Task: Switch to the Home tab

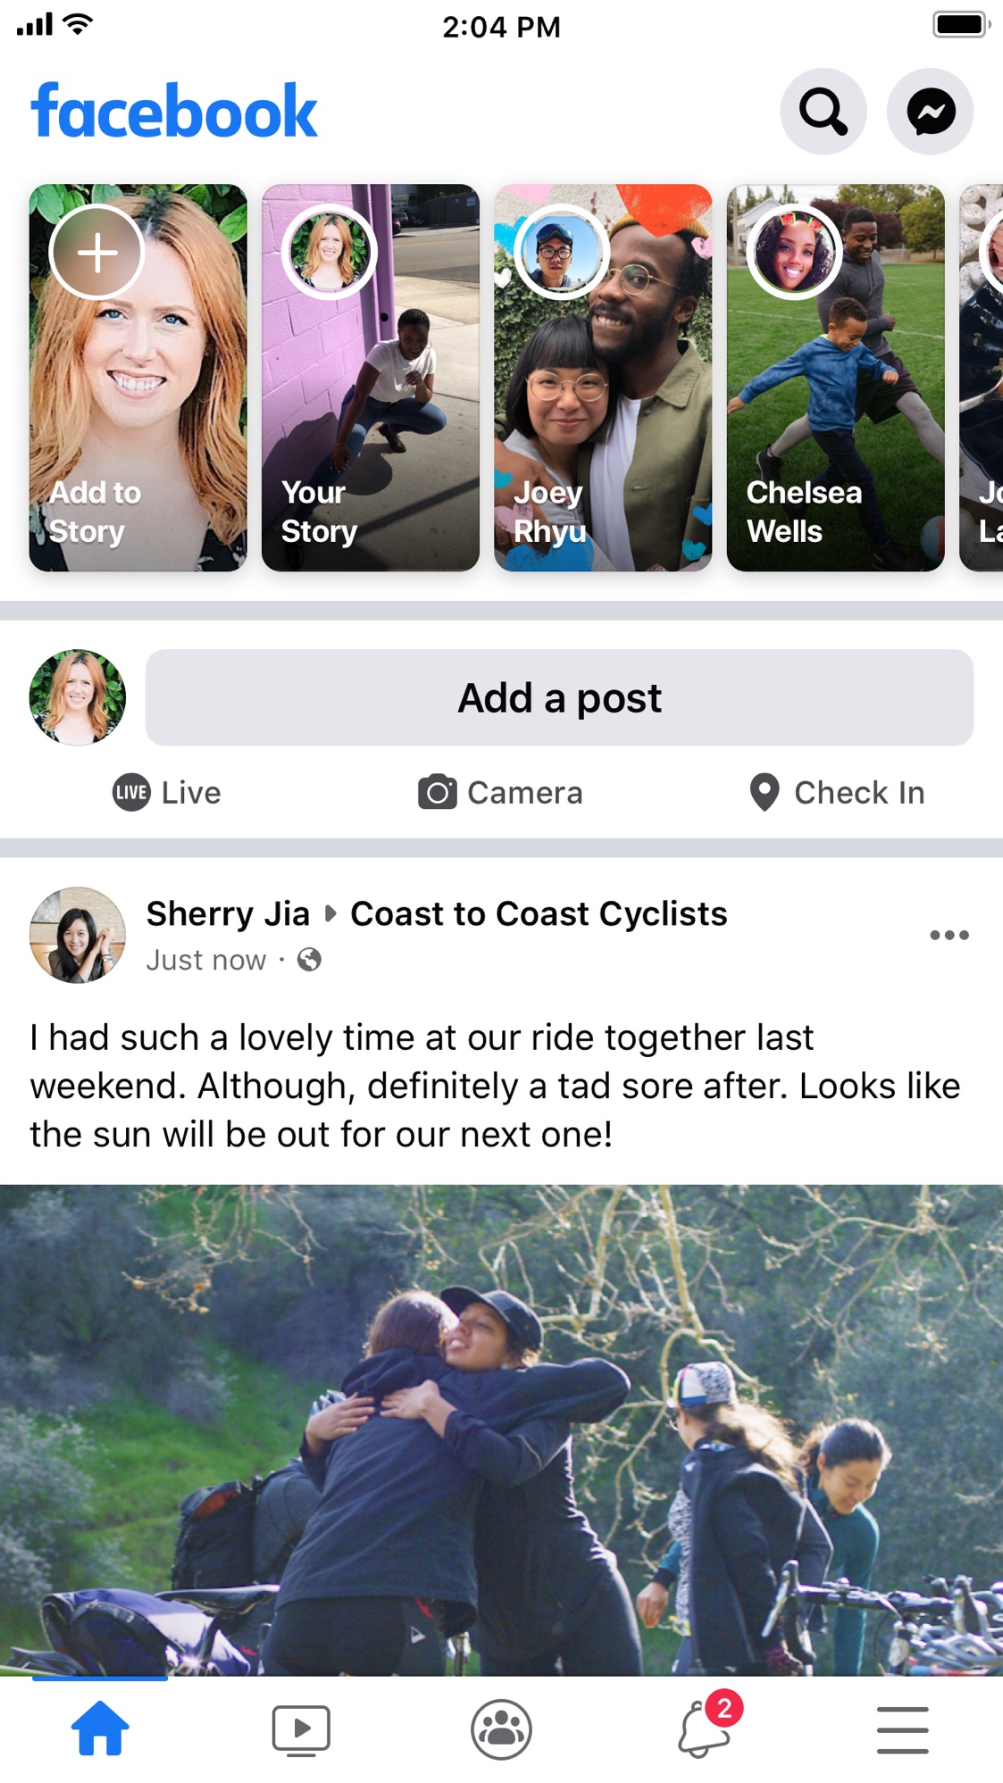Action: tap(100, 1729)
